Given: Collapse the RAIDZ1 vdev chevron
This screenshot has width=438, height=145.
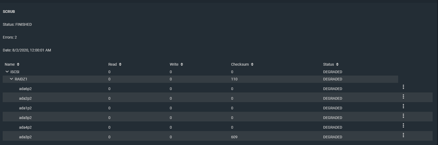Looking at the screenshot, I should pyautogui.click(x=11, y=79).
